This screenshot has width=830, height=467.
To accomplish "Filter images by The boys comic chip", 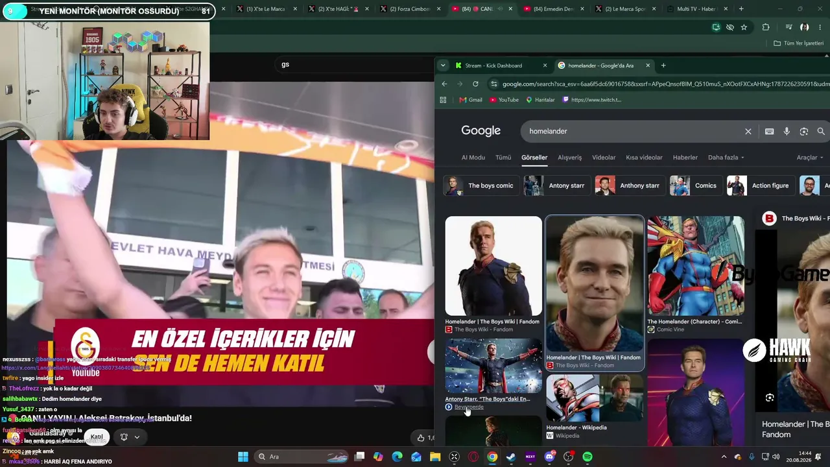I will click(480, 186).
